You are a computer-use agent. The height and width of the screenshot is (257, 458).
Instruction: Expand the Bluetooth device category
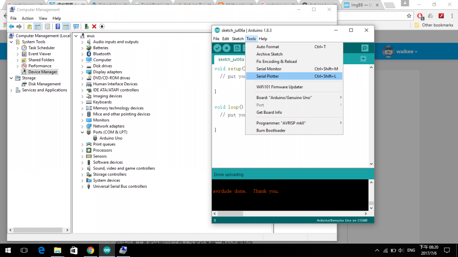(x=82, y=54)
